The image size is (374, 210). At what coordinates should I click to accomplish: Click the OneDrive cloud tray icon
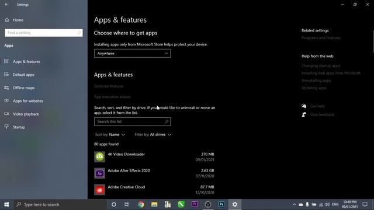click(x=301, y=205)
